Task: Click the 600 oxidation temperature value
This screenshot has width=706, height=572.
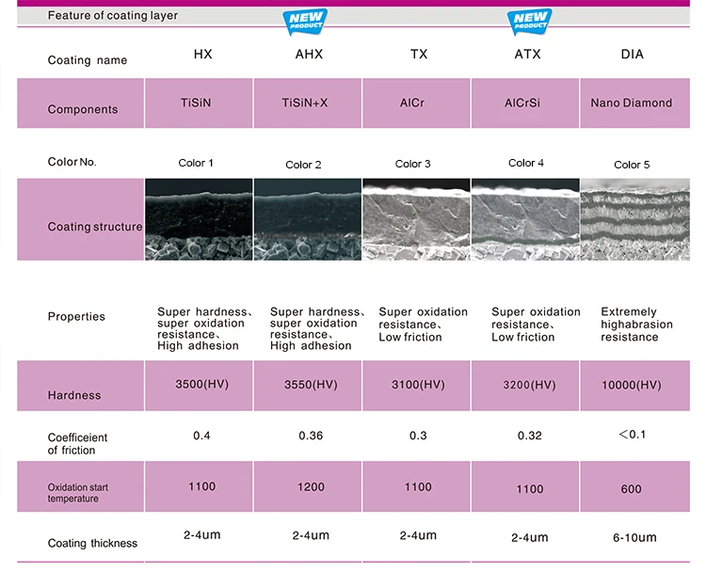Action: [x=632, y=489]
